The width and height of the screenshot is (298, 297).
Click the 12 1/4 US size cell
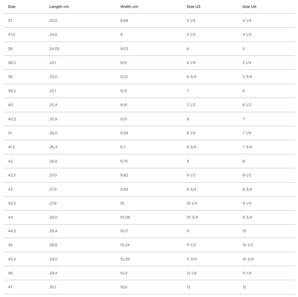click(192, 273)
